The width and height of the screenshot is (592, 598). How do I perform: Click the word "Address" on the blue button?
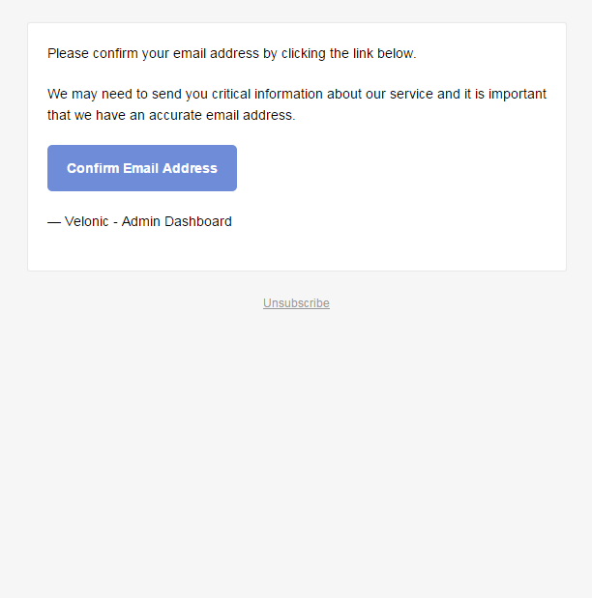(x=190, y=168)
